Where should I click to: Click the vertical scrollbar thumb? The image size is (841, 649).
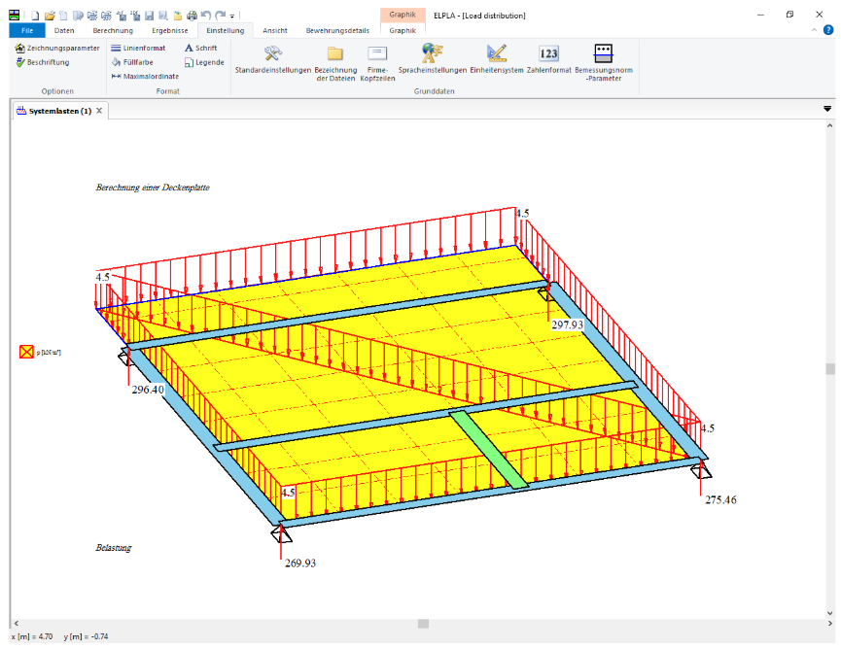pos(830,369)
